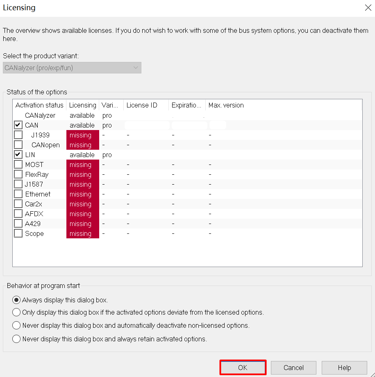375x377 pixels.
Task: Choose 'always retain activated options' radio
Action: [x=16, y=339]
